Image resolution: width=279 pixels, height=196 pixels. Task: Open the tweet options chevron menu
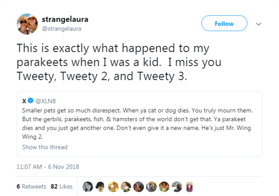tap(259, 24)
